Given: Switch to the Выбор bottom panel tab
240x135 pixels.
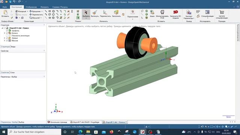Looking at the screenshot, I should pyautogui.click(x=21, y=122).
